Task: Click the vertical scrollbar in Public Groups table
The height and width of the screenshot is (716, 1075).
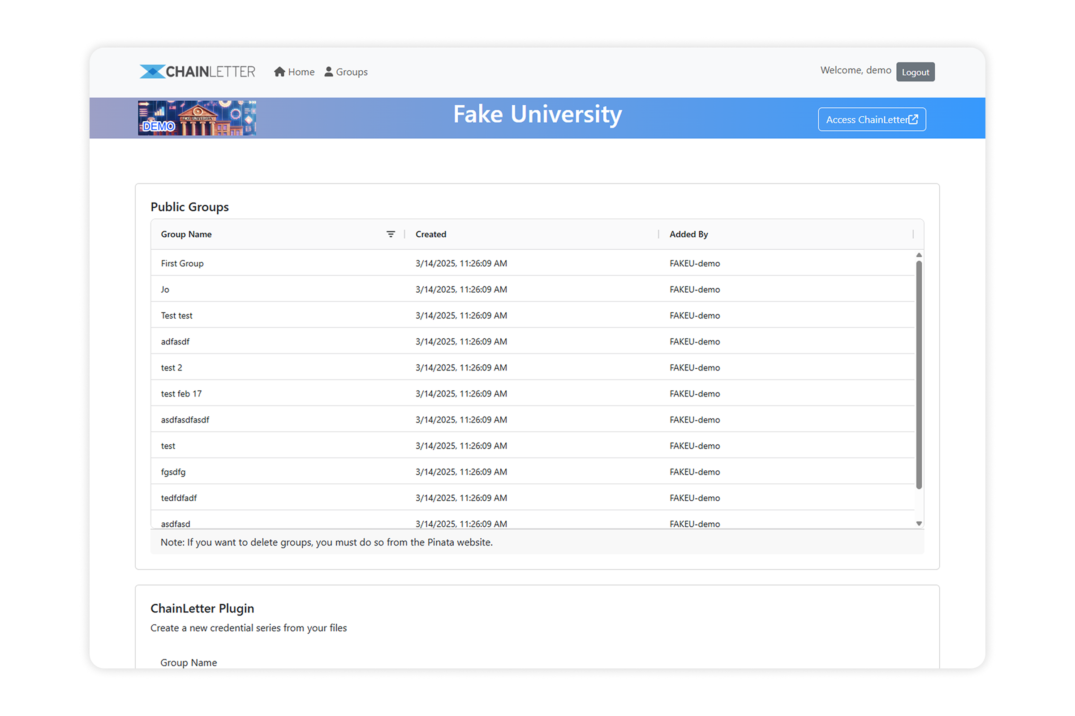Action: pos(919,375)
